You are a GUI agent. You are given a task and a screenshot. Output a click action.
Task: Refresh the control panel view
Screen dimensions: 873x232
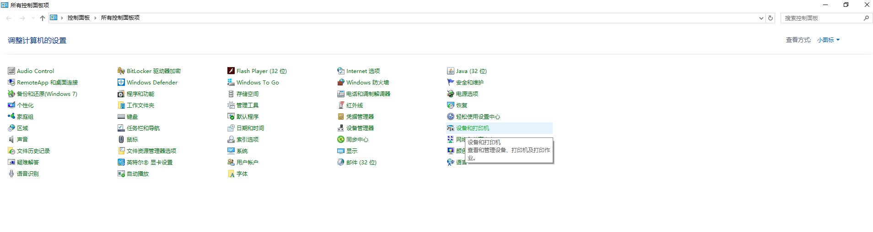(771, 18)
